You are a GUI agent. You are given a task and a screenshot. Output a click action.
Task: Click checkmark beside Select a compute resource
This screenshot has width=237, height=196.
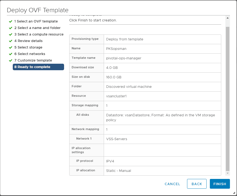(x=11, y=34)
